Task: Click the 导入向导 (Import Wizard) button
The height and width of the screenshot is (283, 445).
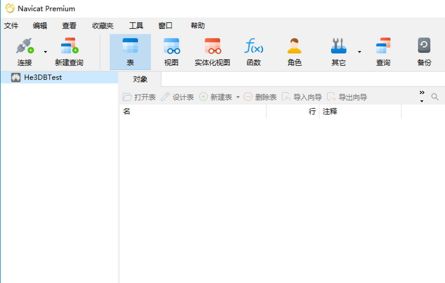Action: click(x=302, y=97)
